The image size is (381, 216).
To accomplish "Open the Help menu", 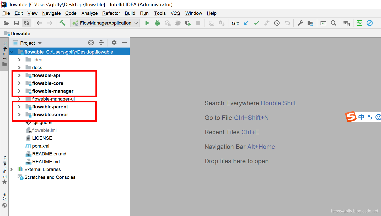I will point(212,13).
